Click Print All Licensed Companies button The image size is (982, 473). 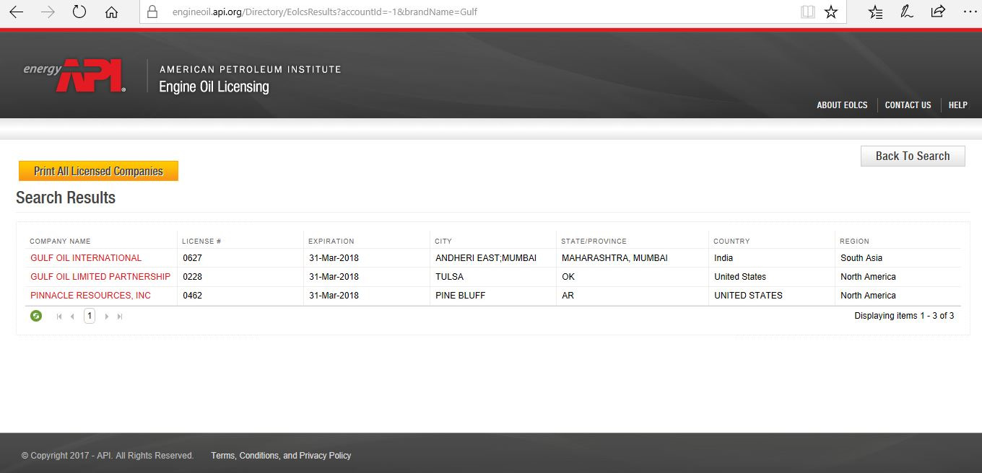(98, 171)
